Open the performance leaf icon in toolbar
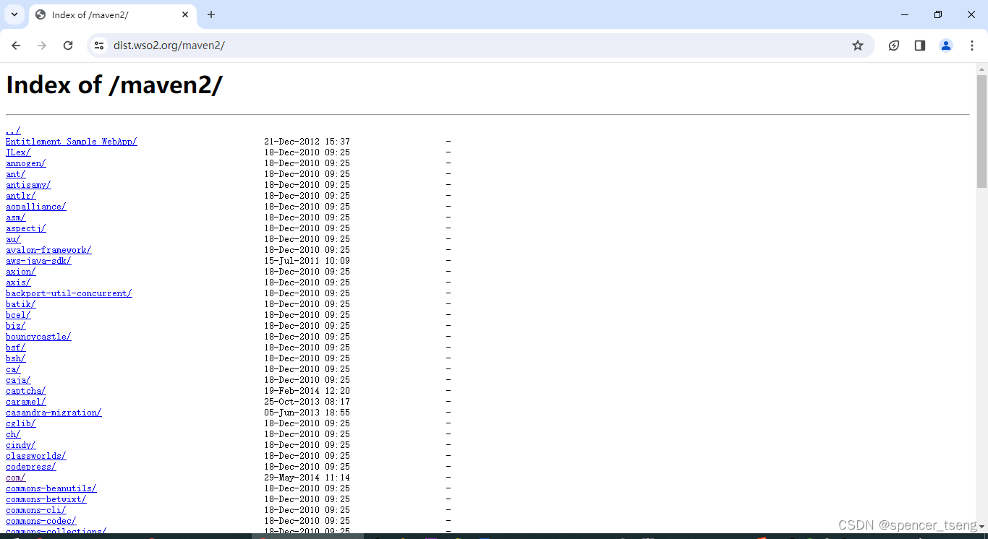 click(x=893, y=45)
